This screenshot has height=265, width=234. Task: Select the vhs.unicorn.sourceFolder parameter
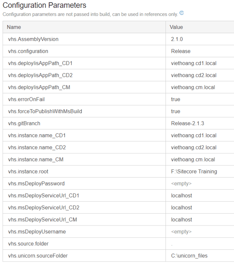pyautogui.click(x=38, y=255)
